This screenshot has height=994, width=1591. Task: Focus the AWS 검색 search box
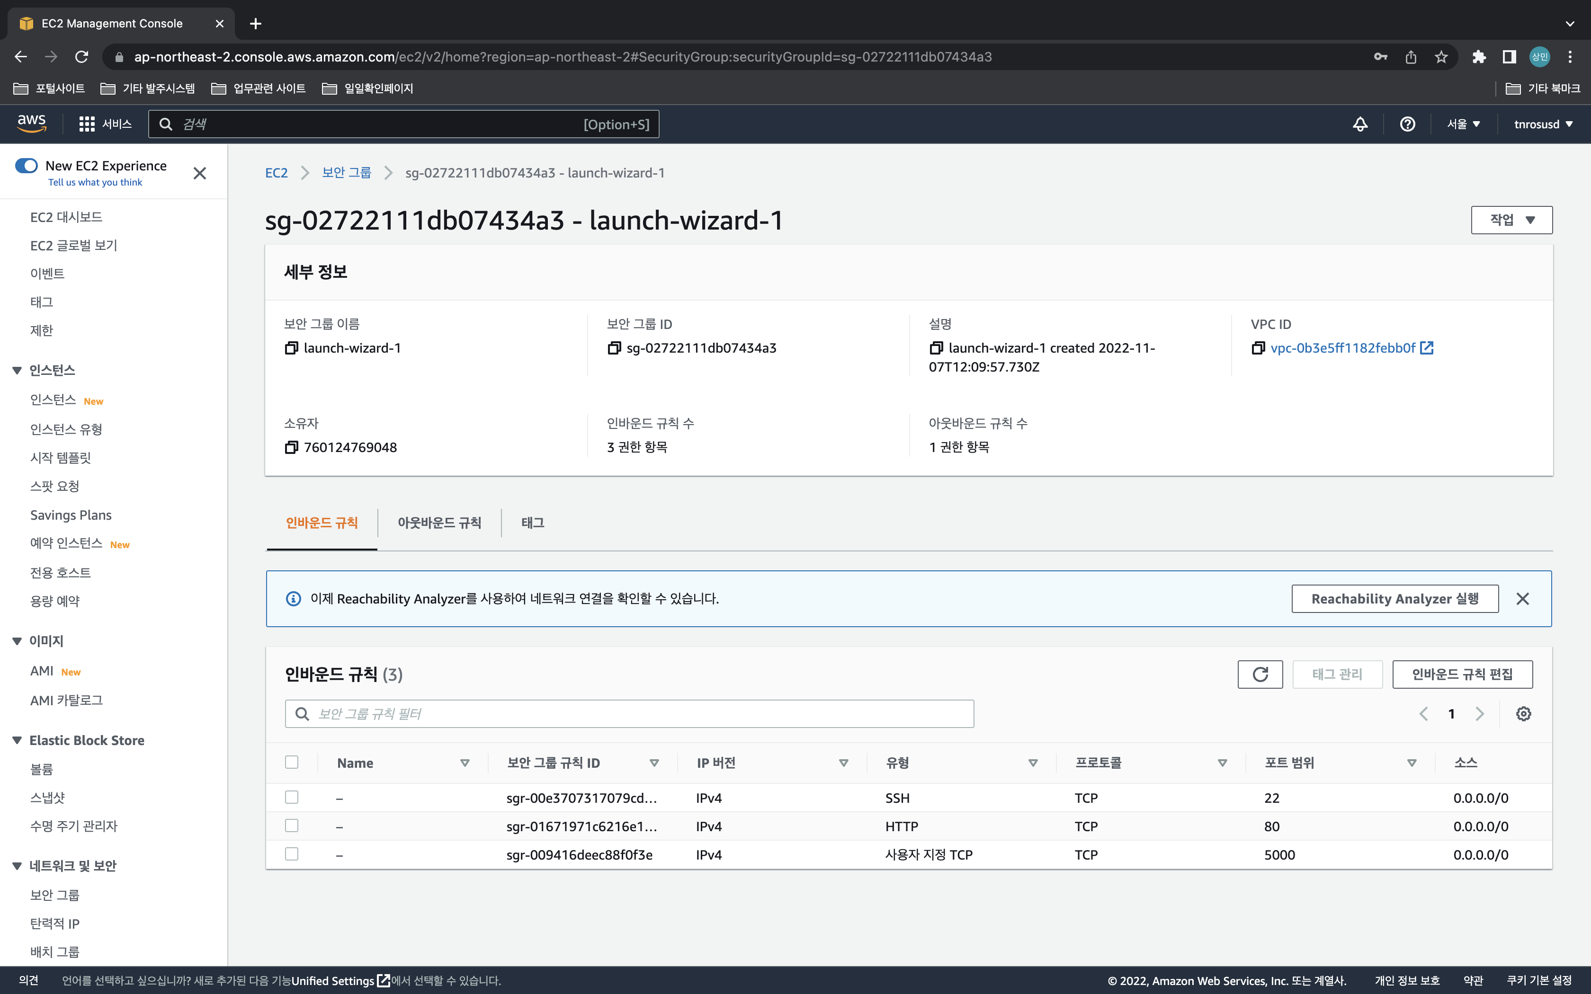403,124
